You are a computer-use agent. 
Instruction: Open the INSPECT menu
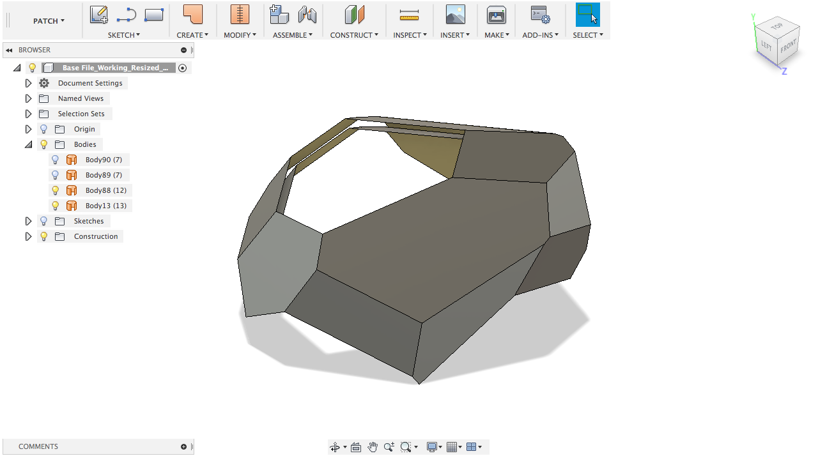coord(410,35)
